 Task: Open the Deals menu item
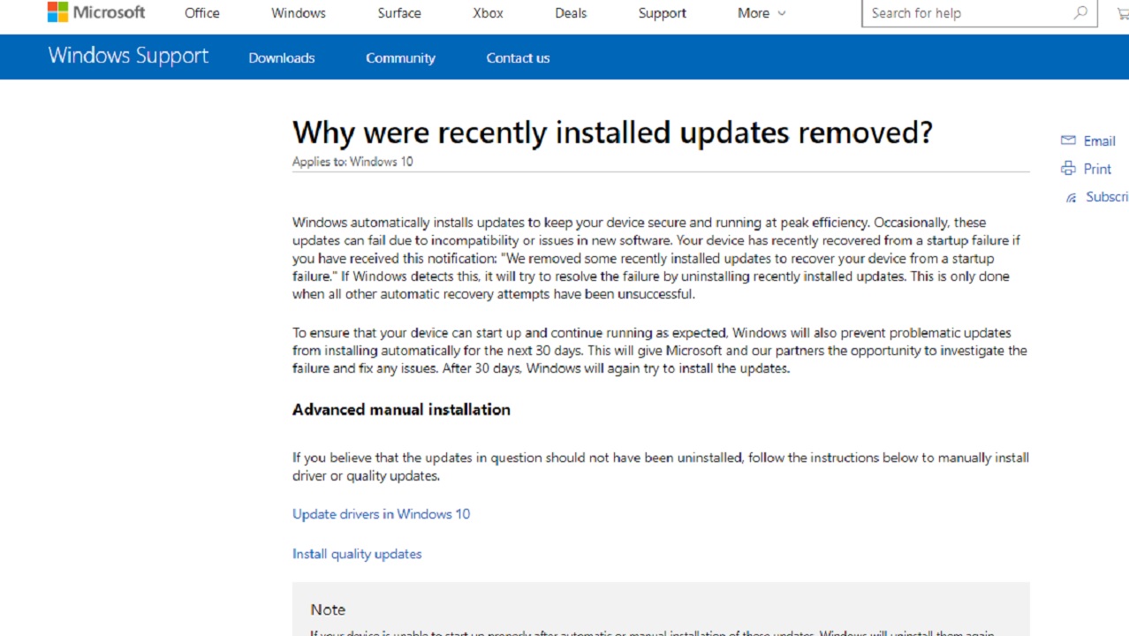[x=571, y=13]
